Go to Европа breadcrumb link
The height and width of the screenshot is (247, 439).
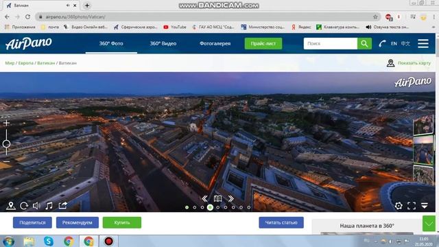(26, 63)
